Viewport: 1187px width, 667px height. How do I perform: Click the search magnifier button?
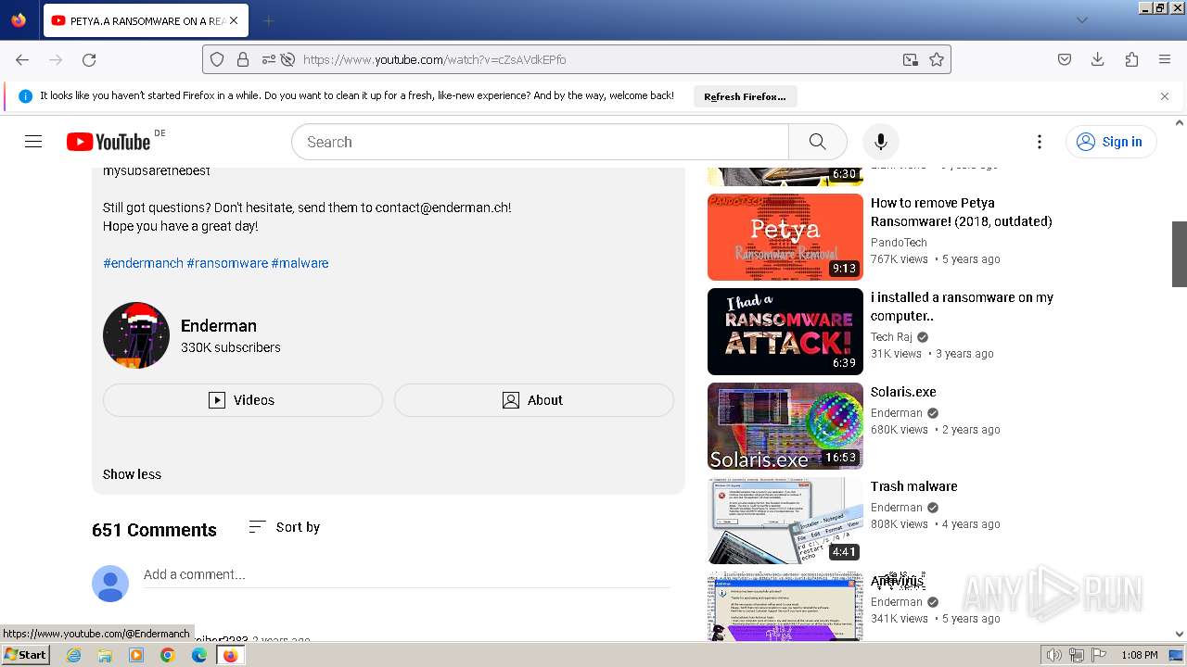pyautogui.click(x=817, y=142)
